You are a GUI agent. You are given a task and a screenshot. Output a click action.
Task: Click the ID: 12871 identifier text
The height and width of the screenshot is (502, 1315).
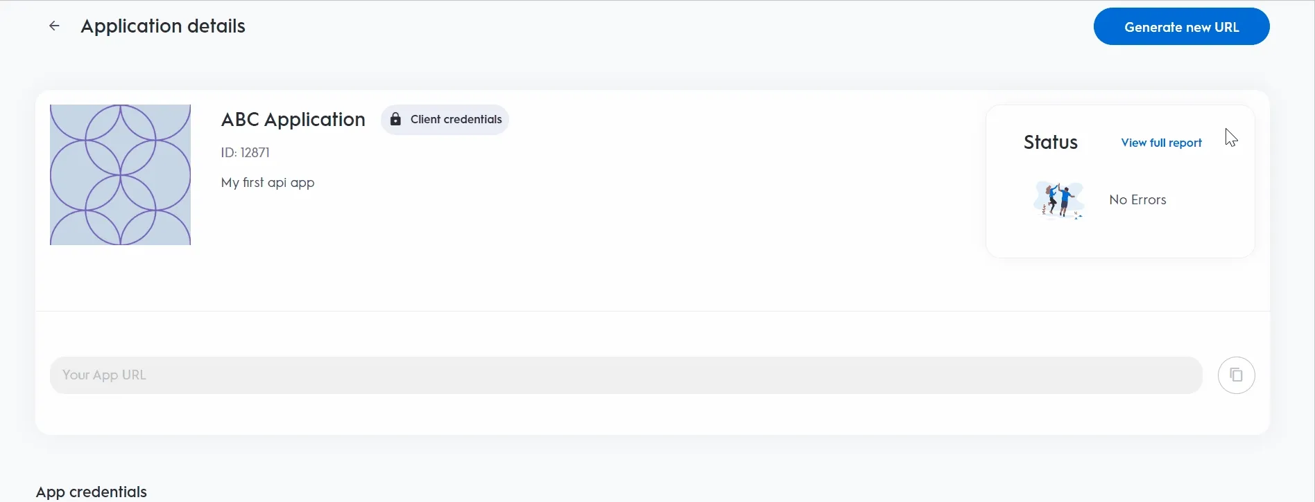pyautogui.click(x=245, y=152)
